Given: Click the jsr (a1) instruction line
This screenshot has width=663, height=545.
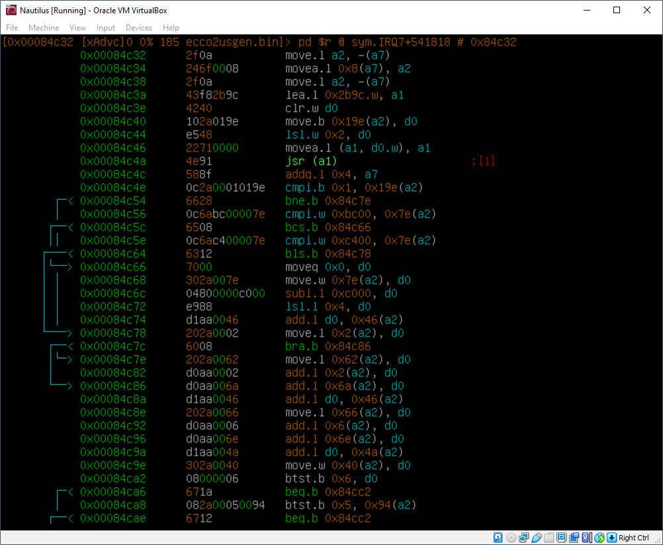Looking at the screenshot, I should click(x=314, y=161).
